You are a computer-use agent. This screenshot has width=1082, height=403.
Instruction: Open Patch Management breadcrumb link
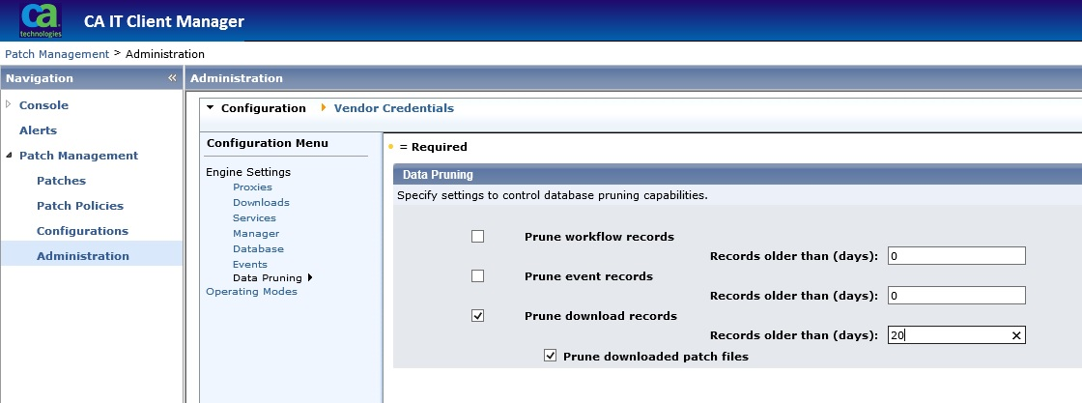(x=57, y=54)
